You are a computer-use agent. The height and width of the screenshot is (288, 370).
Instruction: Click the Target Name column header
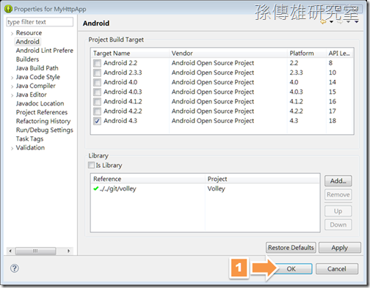(130, 53)
